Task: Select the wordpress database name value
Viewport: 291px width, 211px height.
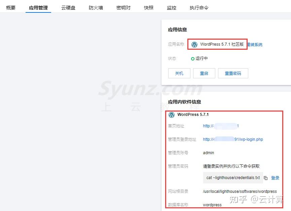Action: [x=212, y=205]
